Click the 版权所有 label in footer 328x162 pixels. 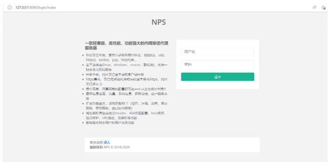pos(96,147)
